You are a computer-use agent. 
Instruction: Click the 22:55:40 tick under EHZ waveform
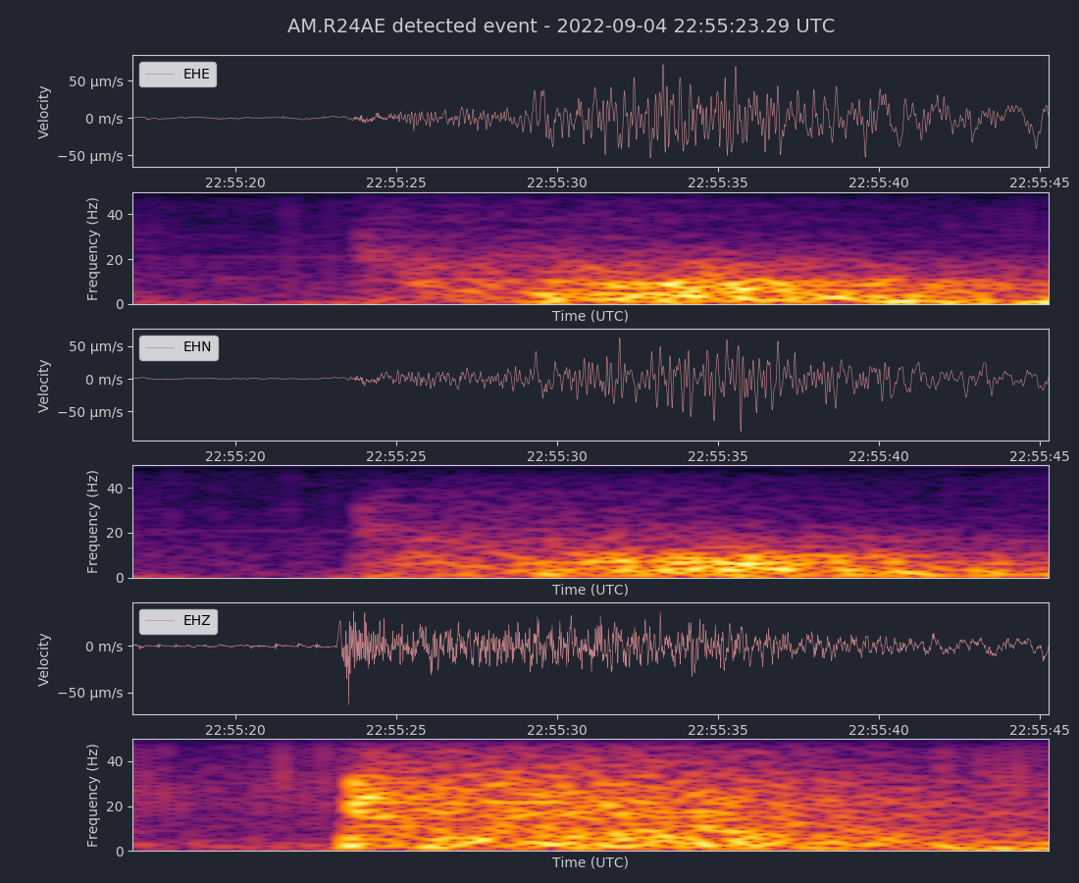pos(880,730)
